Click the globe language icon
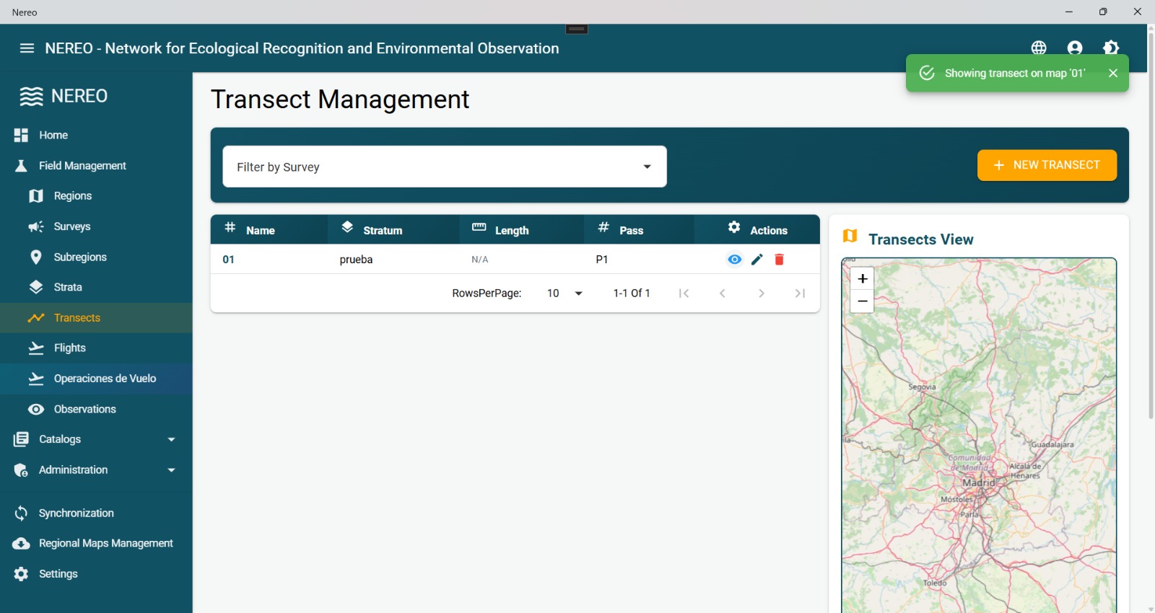Screen dimensions: 1155x613 1039,48
